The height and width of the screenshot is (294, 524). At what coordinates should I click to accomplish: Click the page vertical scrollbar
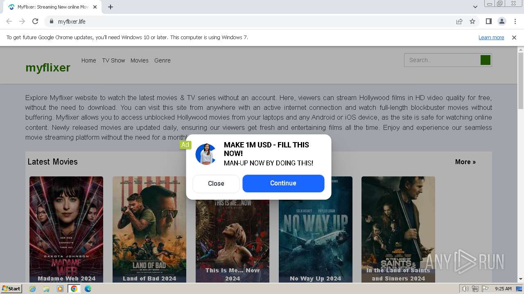[520, 81]
